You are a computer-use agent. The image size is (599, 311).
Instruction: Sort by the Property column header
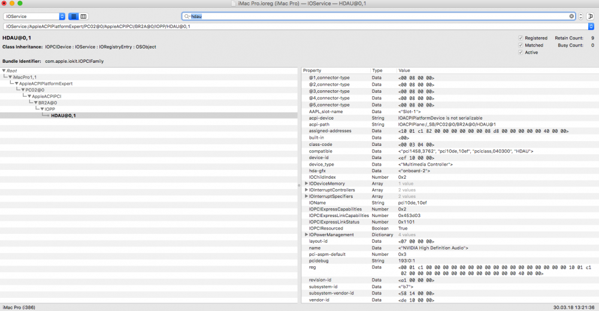(x=336, y=71)
